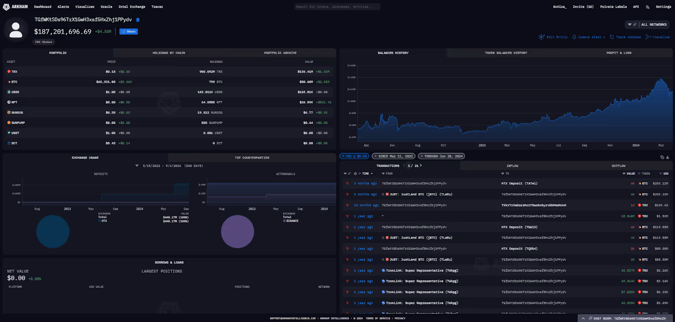This screenshot has height=322, width=675.
Task: Click the SUNDOG token icon in portfolio
Action: point(9,113)
